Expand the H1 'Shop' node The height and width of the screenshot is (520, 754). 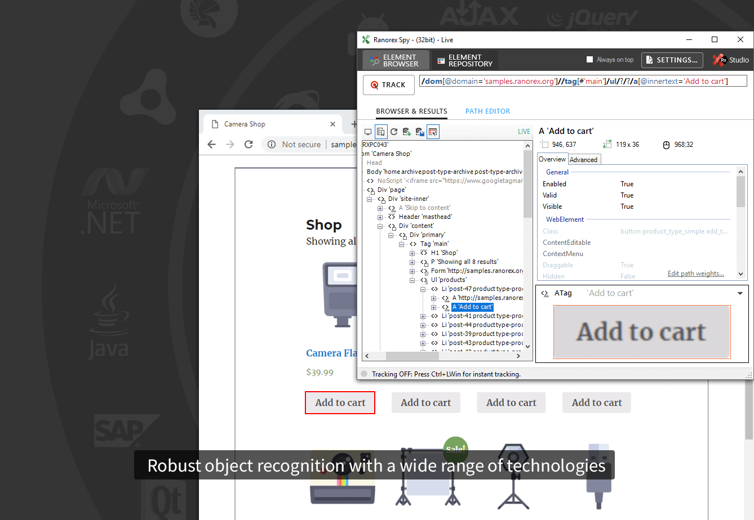coord(413,253)
